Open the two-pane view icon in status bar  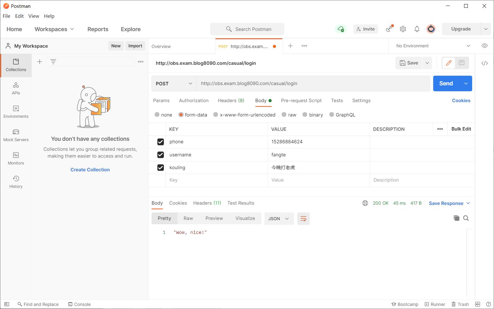tap(477, 304)
